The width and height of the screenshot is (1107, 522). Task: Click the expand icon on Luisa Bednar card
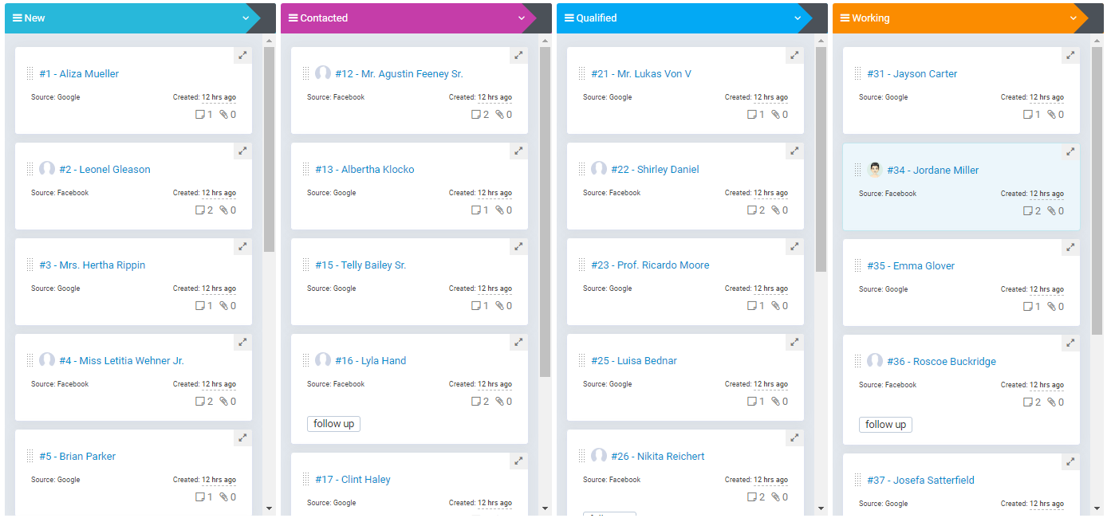click(794, 343)
